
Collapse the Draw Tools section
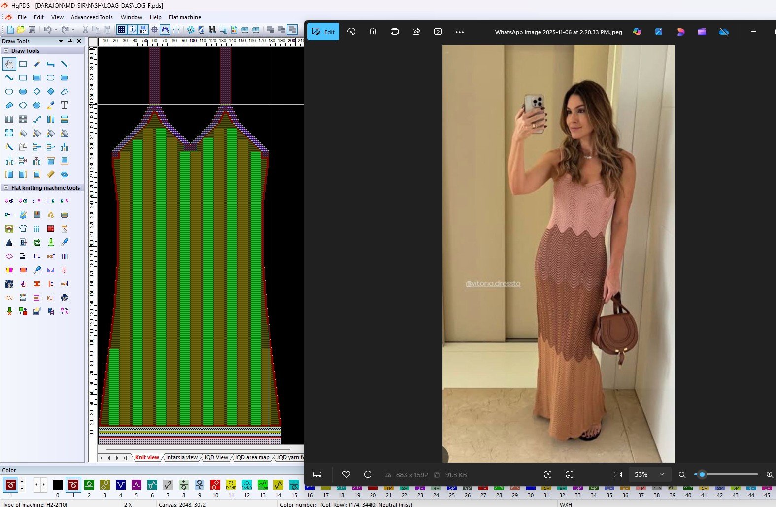click(x=6, y=51)
